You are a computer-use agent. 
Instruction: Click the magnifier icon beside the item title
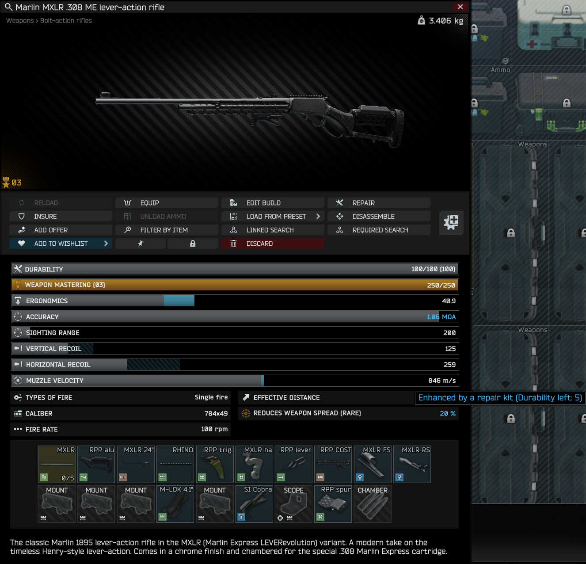pyautogui.click(x=8, y=7)
